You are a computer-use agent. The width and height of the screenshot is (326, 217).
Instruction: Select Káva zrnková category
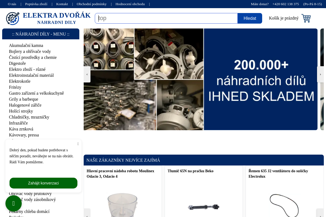click(x=21, y=129)
